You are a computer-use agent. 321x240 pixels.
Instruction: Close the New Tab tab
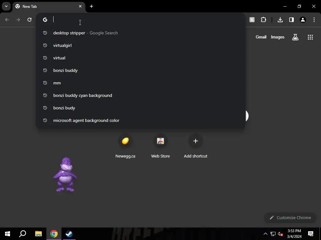coord(80,6)
